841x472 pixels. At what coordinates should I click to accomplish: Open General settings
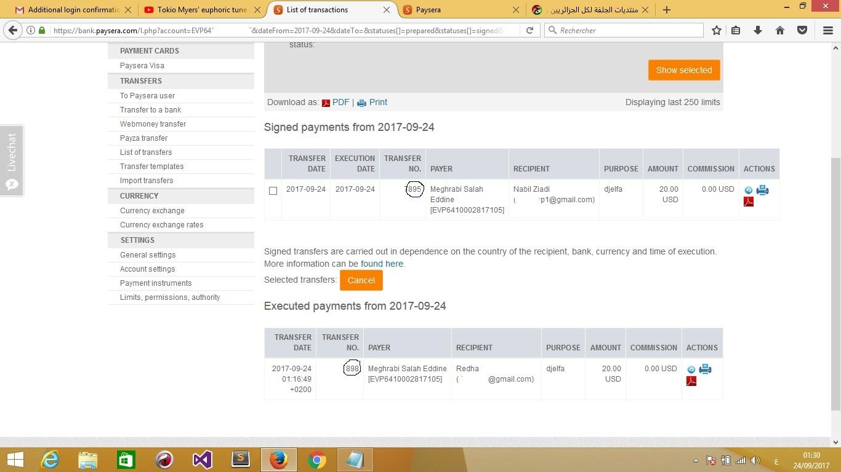pyautogui.click(x=148, y=255)
